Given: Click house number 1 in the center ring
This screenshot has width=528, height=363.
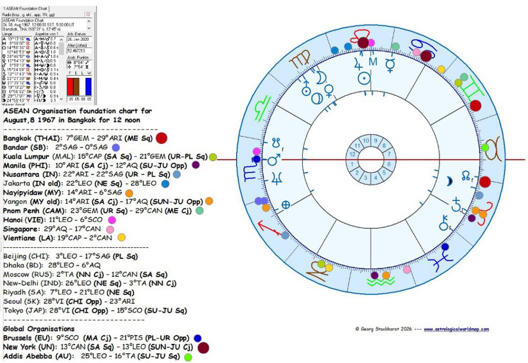Looking at the screenshot, I should [352, 164].
